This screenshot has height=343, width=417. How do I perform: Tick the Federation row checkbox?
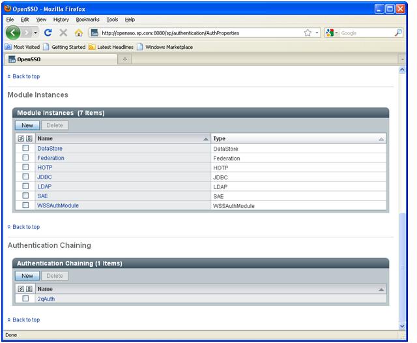click(25, 158)
